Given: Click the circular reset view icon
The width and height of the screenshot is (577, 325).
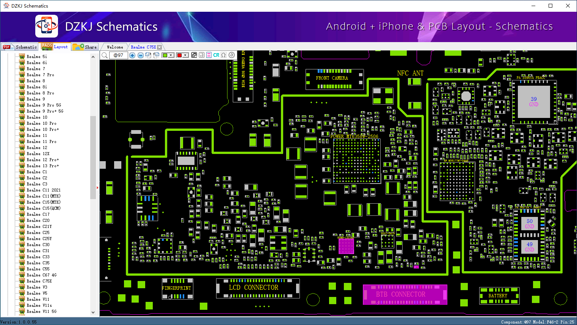Looking at the screenshot, I should coord(231,55).
